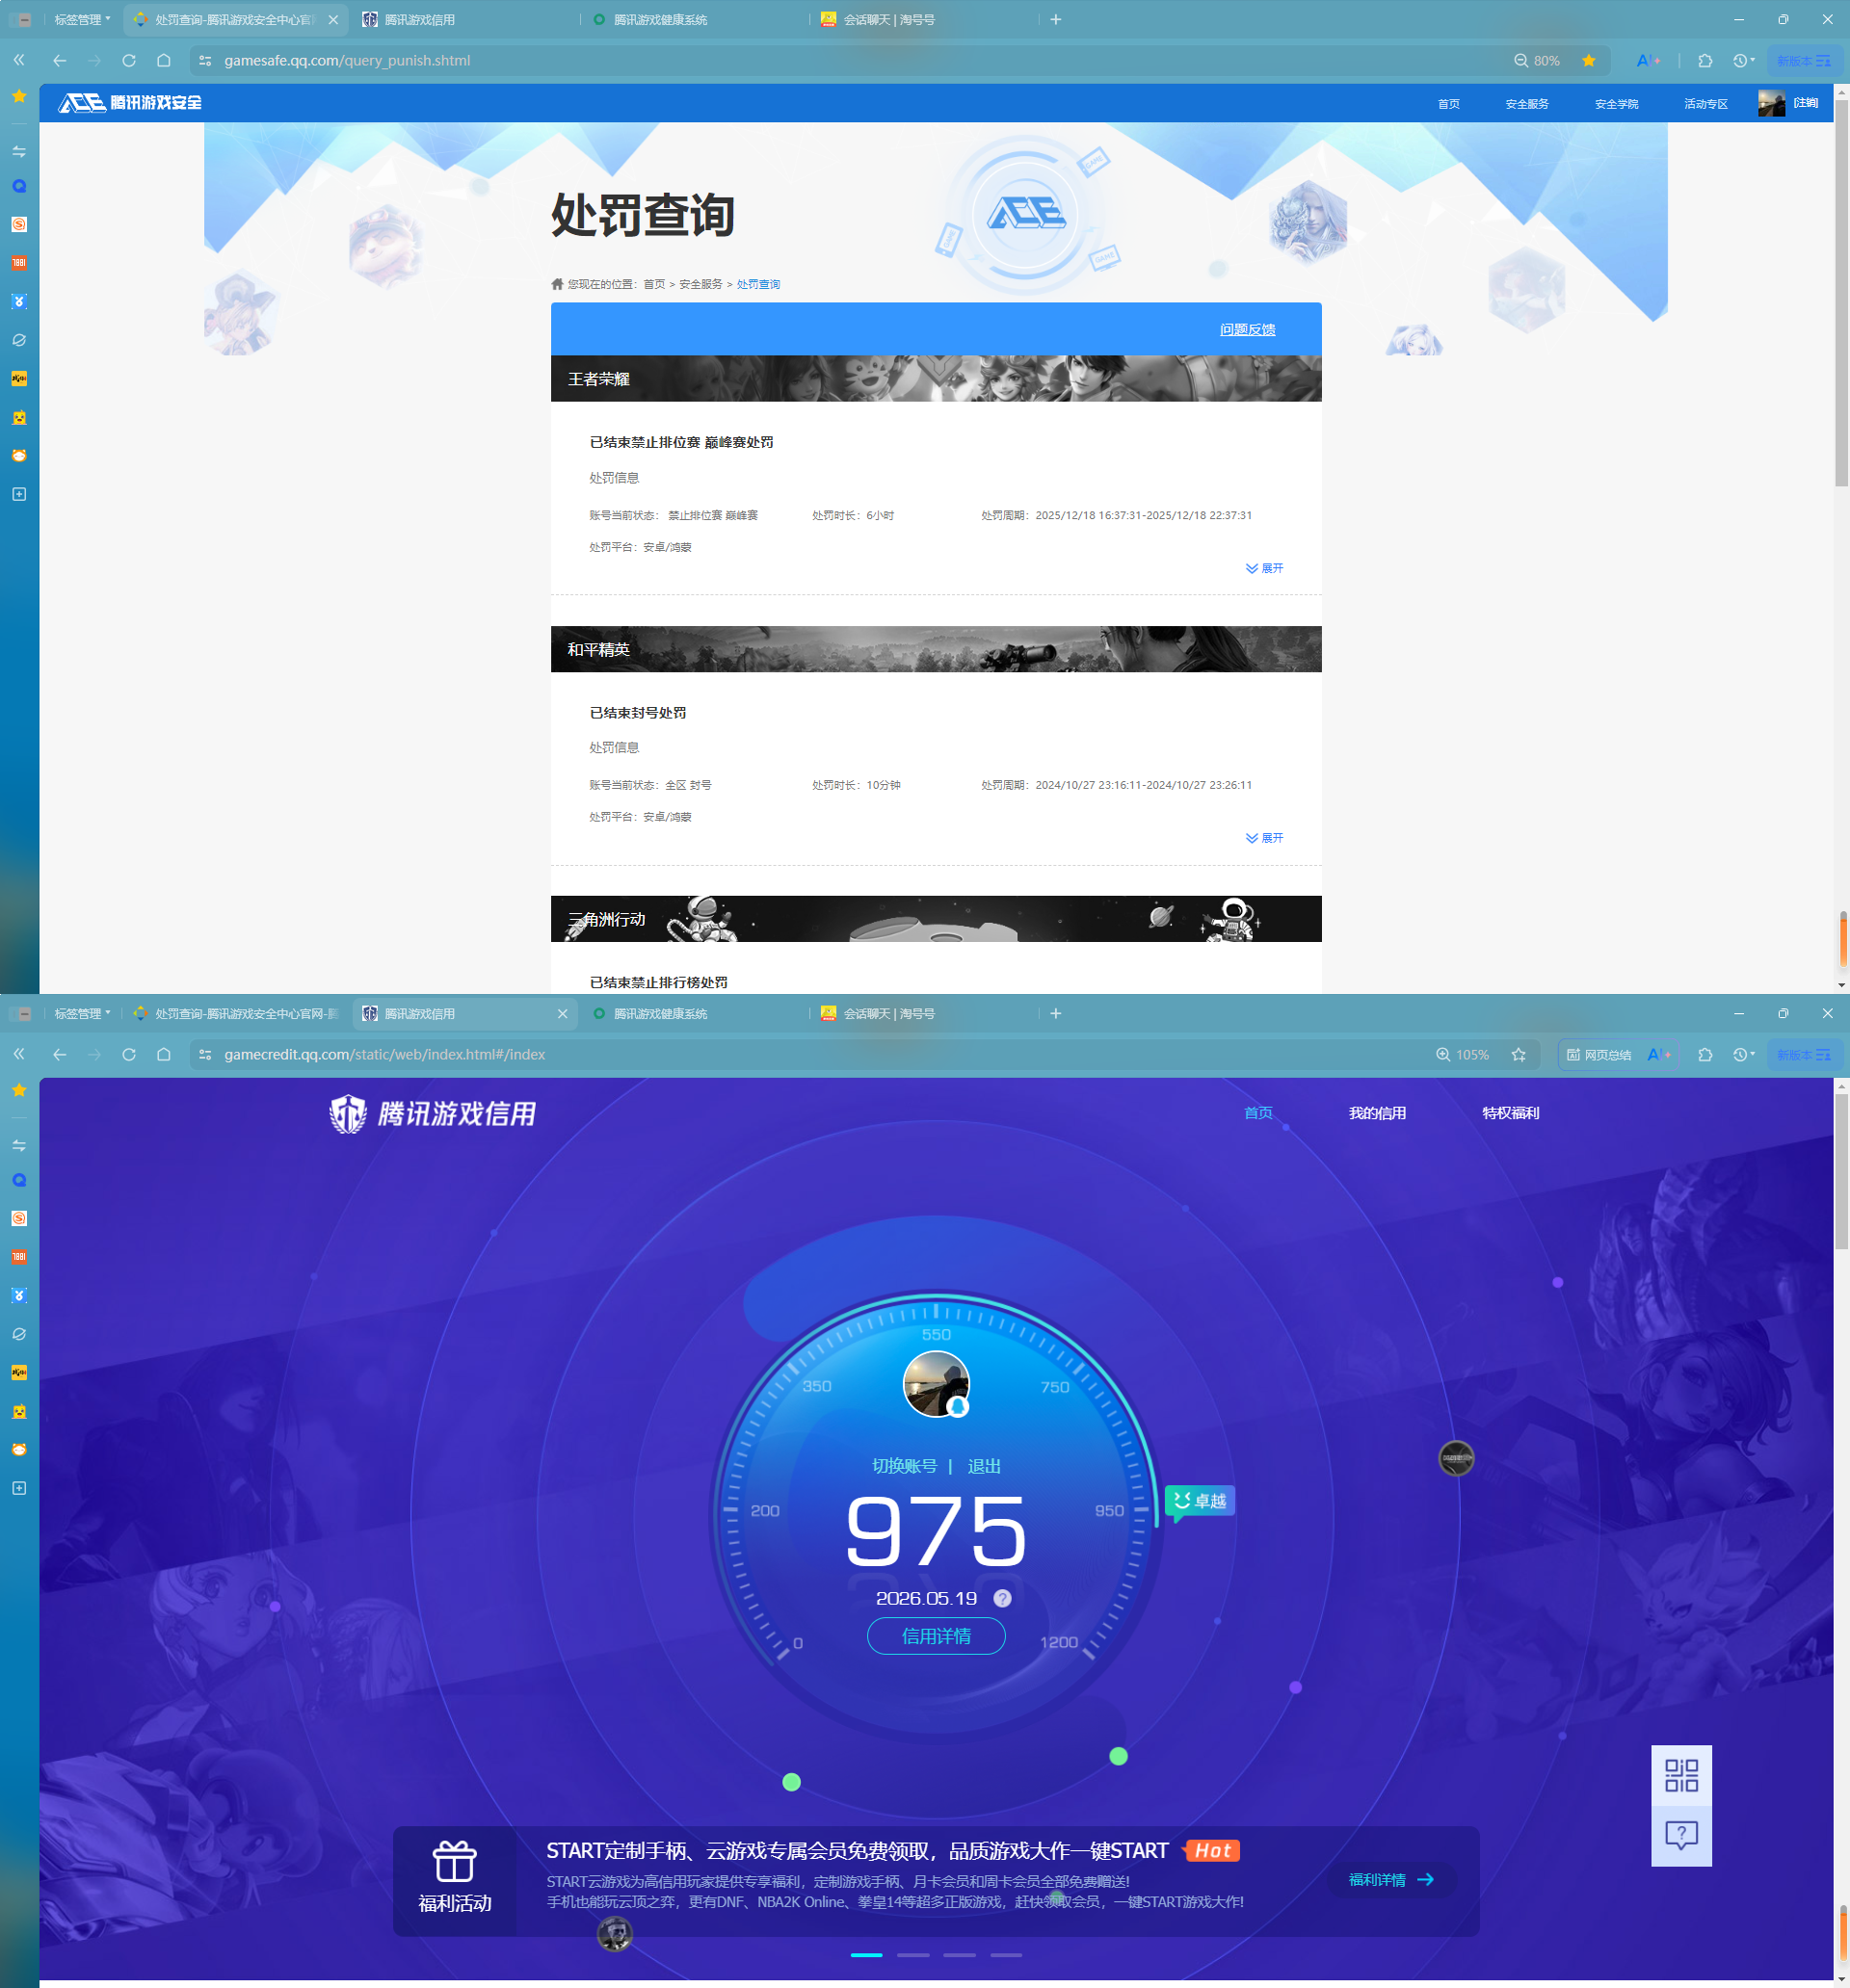This screenshot has height=1988, width=1850.
Task: Click 首页 in game credit navigation
Action: pyautogui.click(x=1257, y=1113)
